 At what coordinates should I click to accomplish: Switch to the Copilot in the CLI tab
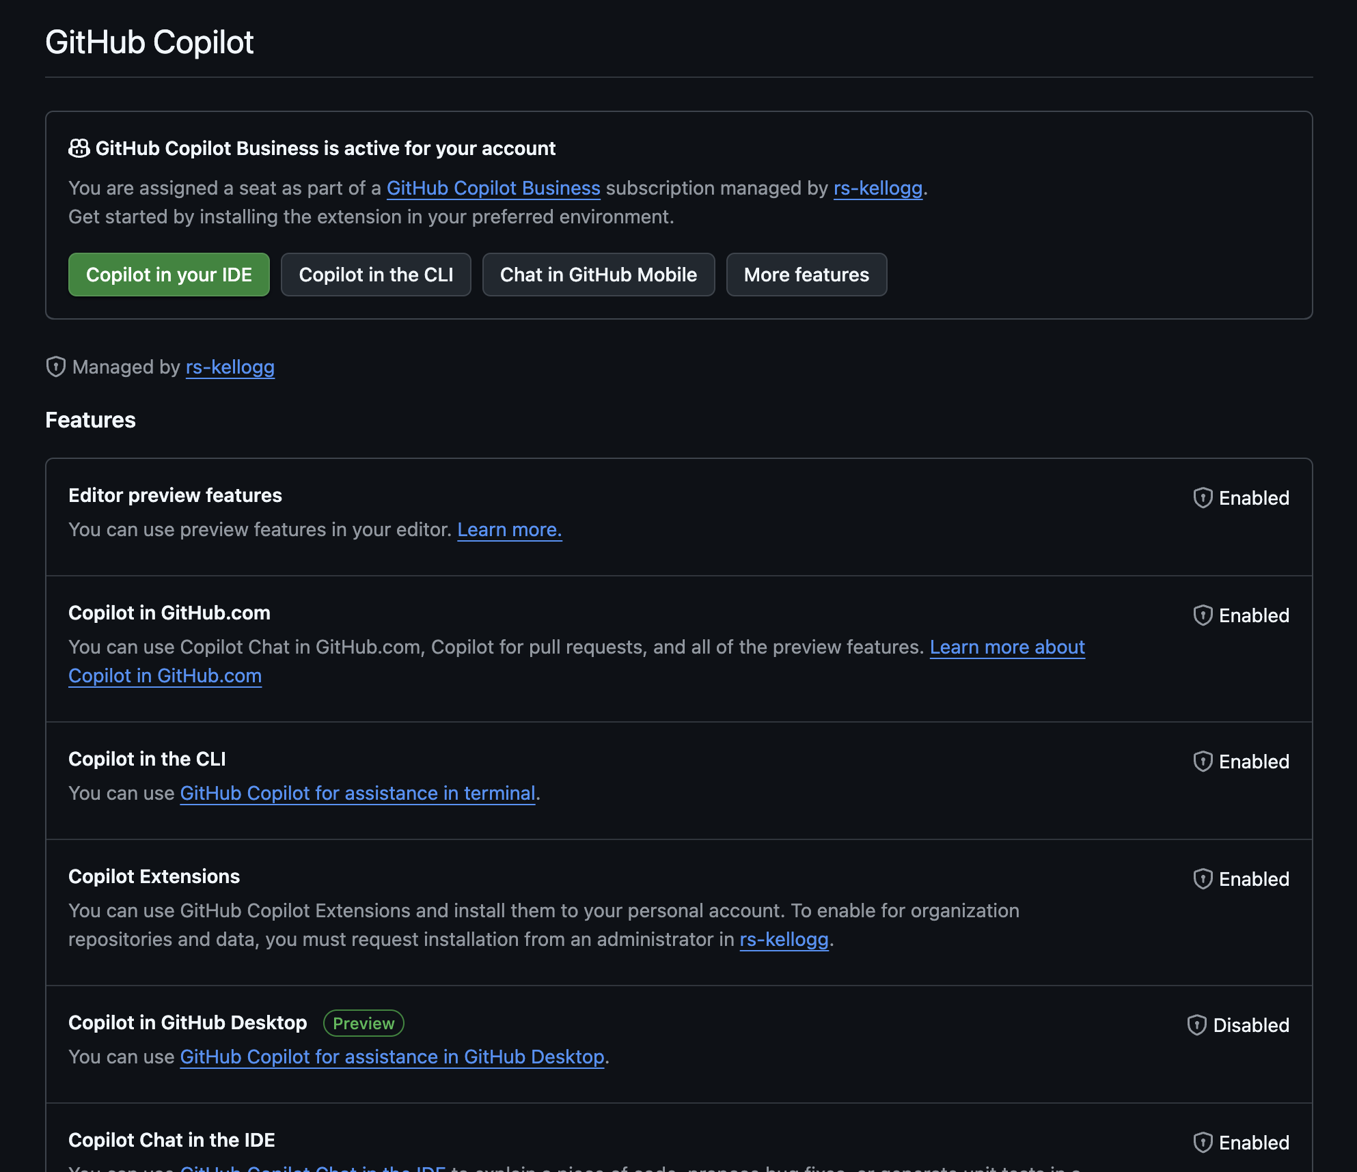click(376, 275)
